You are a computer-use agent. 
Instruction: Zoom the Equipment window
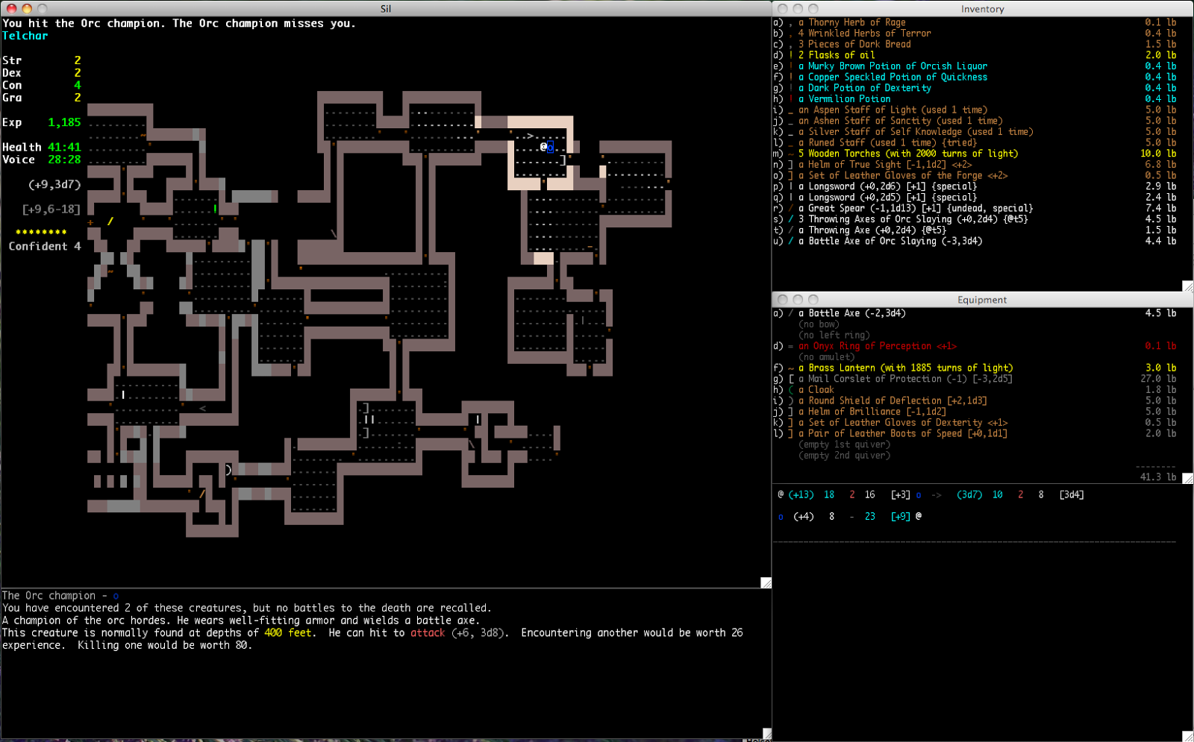pyautogui.click(x=813, y=300)
